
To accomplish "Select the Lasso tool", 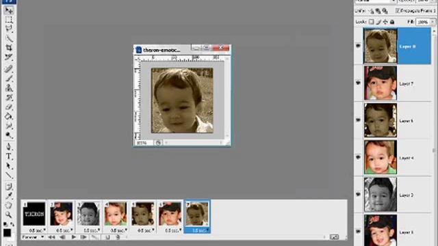I will tap(9, 29).
